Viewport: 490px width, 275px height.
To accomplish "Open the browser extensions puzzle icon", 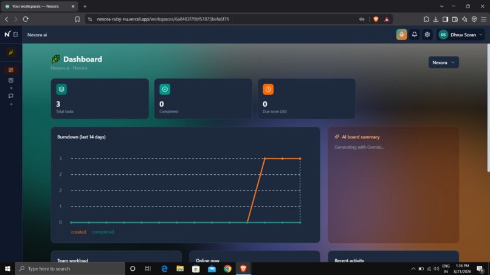I will (x=426, y=19).
